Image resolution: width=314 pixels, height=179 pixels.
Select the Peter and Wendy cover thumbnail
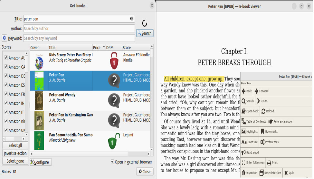(x=39, y=101)
